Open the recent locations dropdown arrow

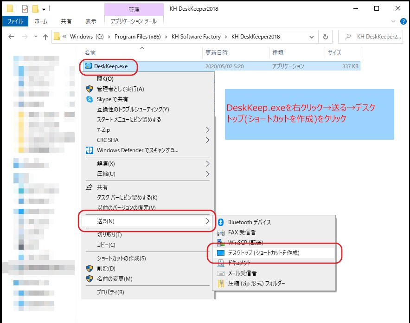coord(36,37)
